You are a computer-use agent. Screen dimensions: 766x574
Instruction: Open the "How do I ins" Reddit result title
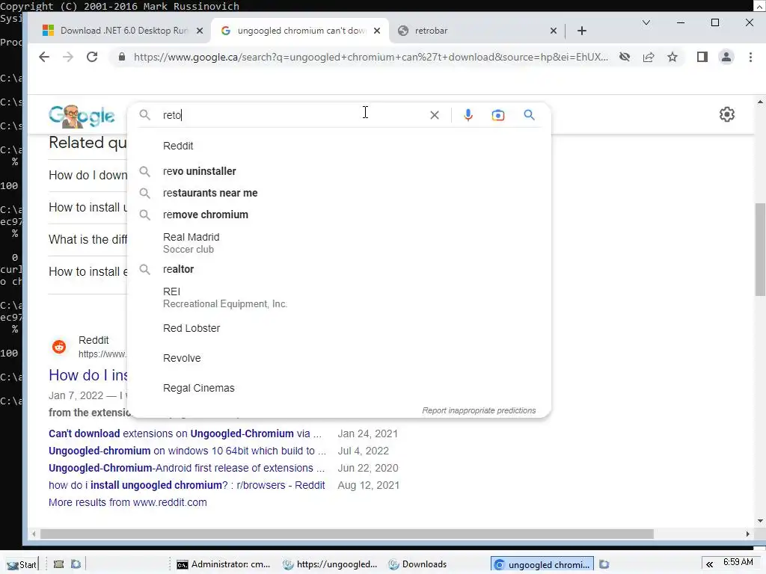click(x=88, y=375)
